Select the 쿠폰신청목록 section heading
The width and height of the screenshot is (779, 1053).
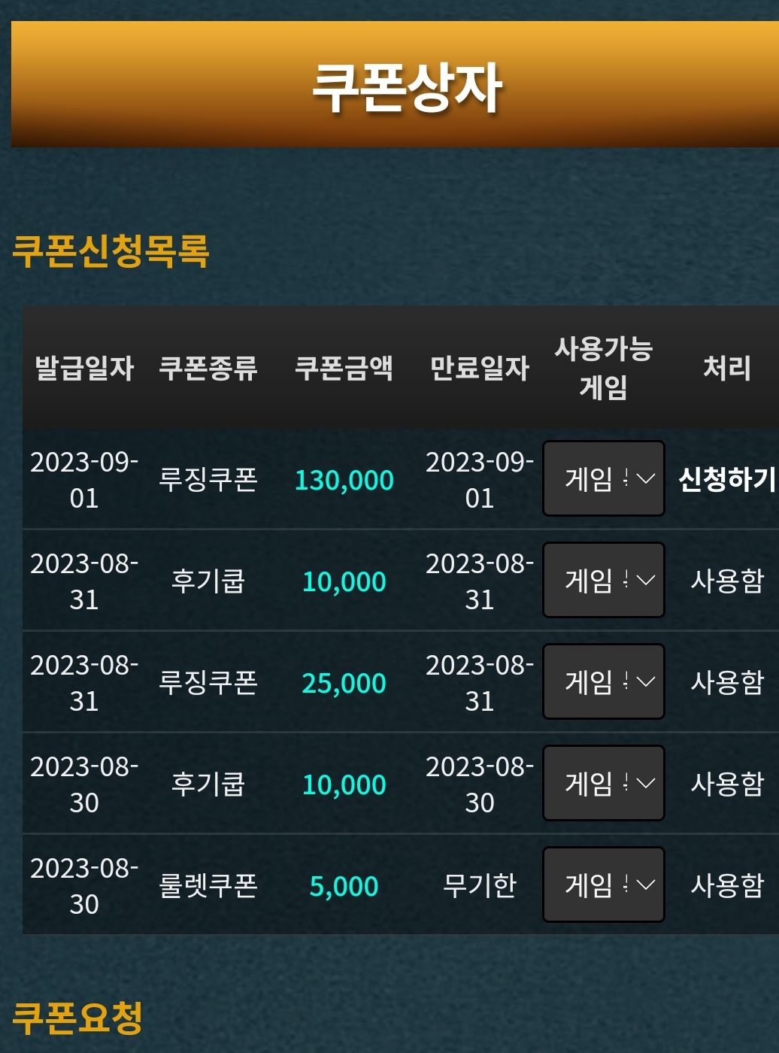(x=111, y=250)
